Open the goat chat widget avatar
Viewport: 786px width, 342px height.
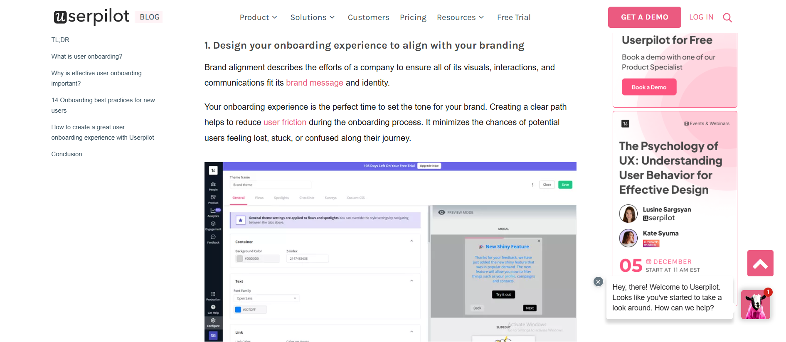pos(756,305)
